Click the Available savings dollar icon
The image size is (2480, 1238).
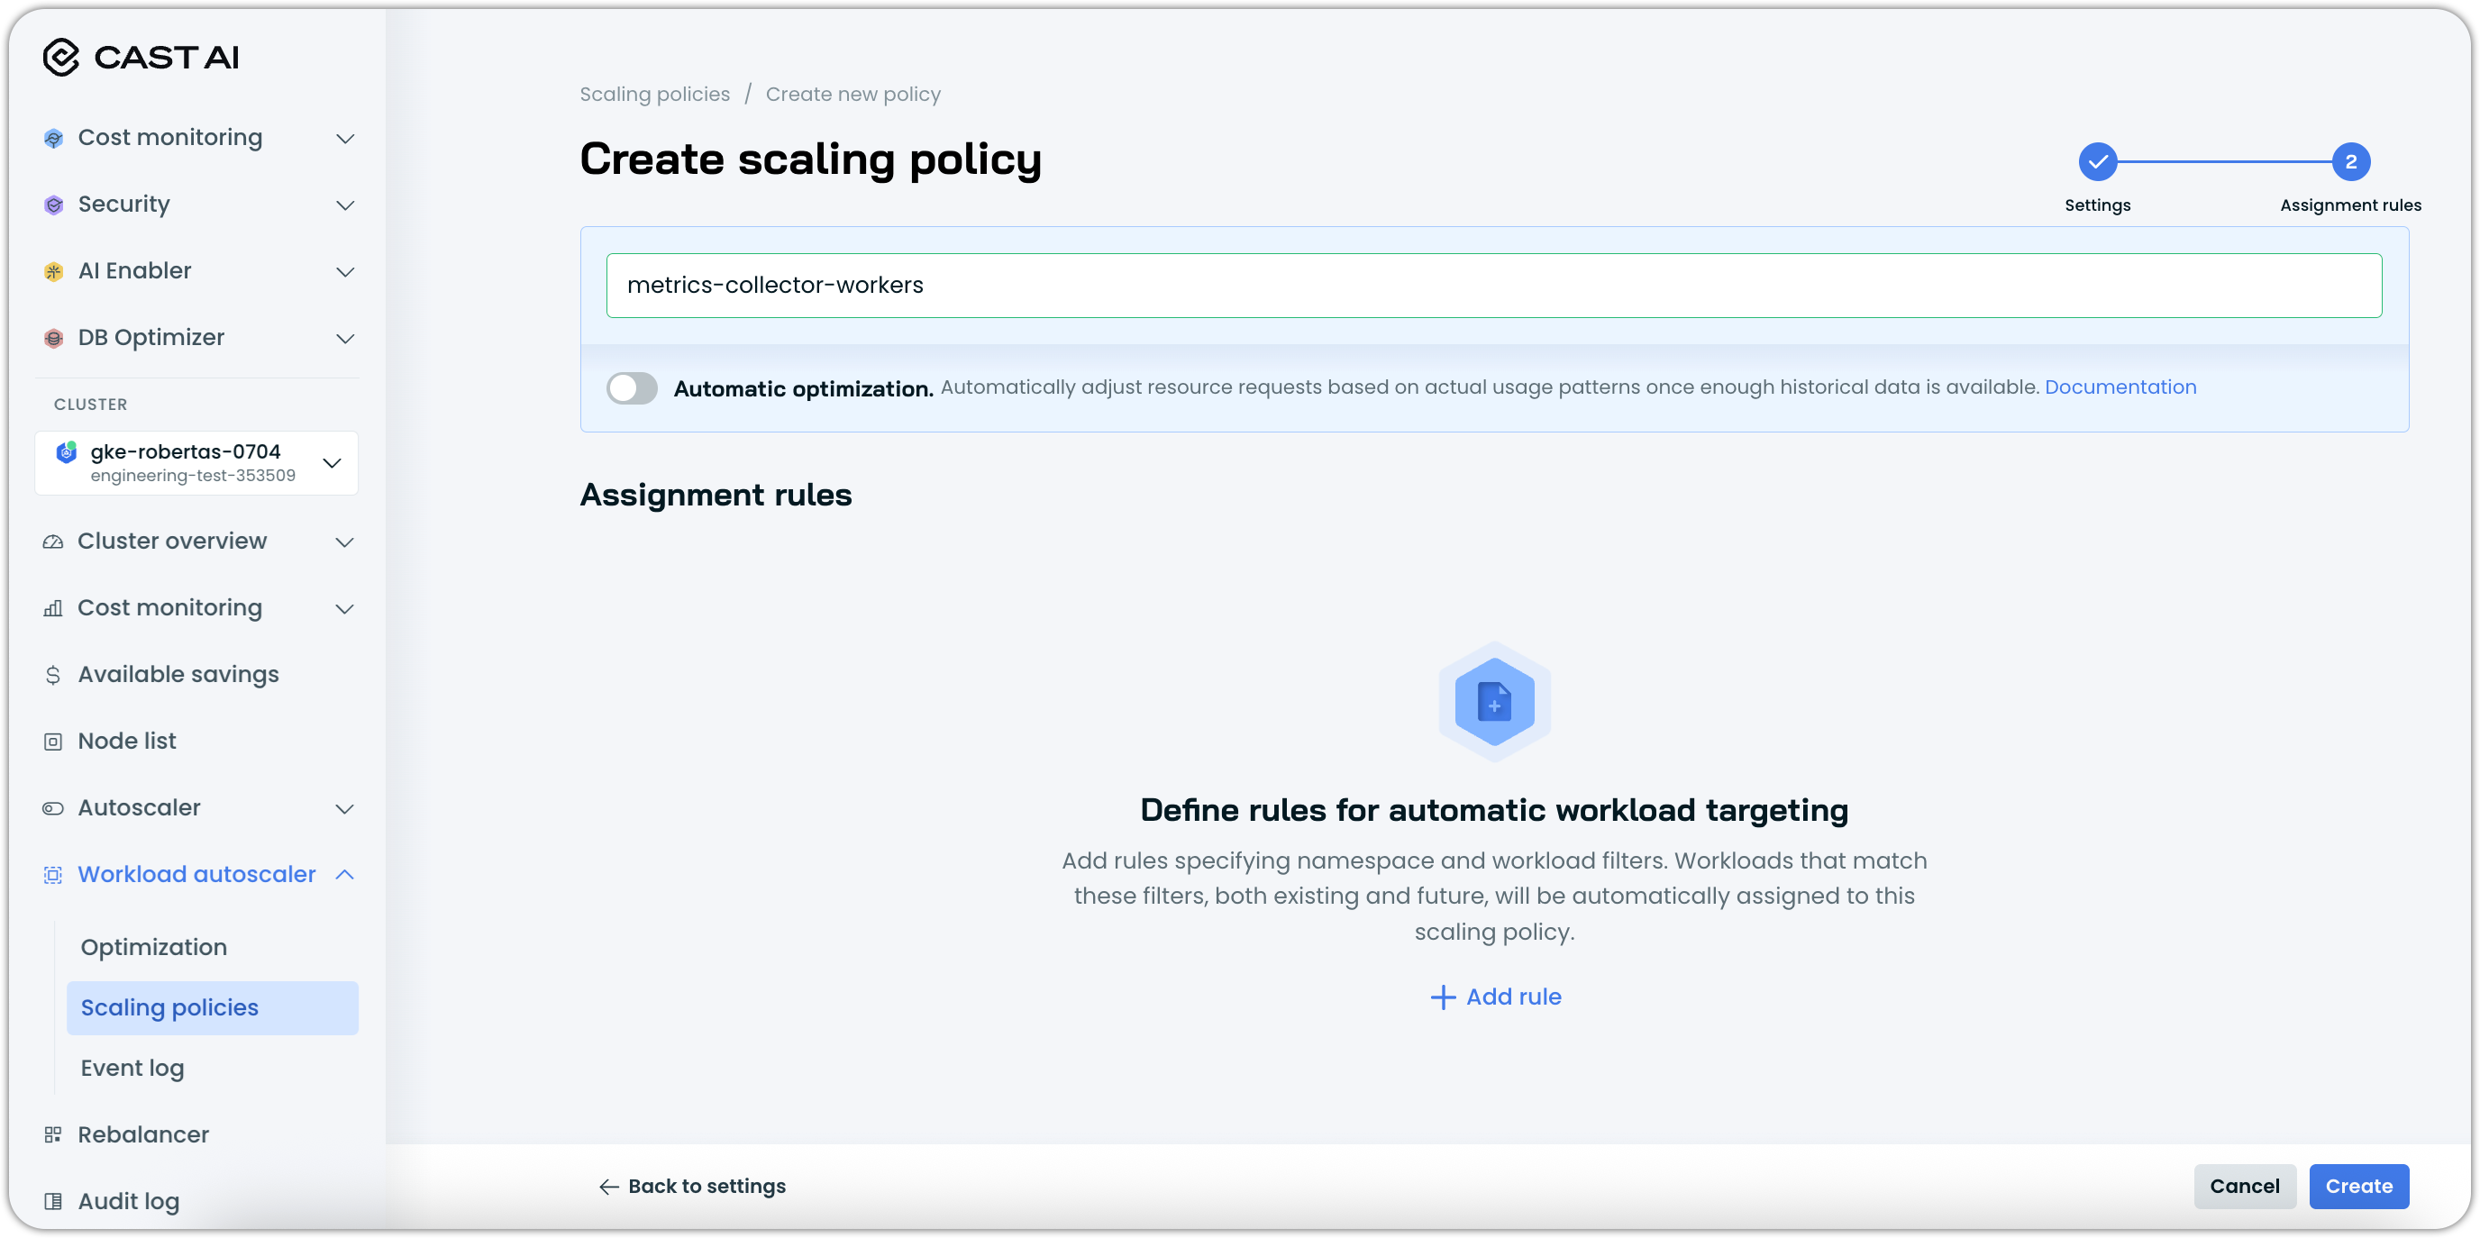point(53,675)
